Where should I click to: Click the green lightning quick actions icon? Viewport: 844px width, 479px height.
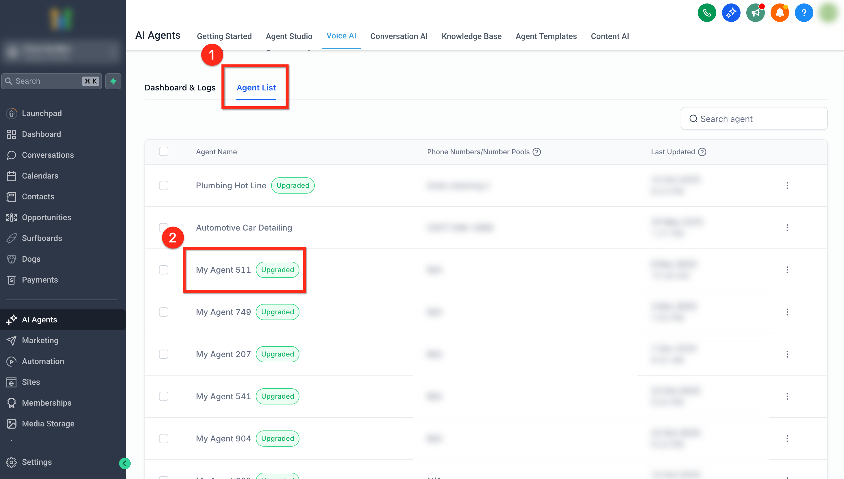point(113,81)
